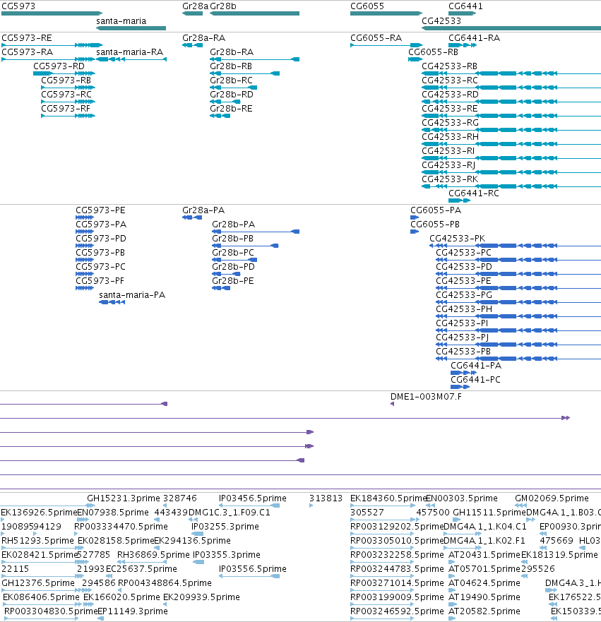Select the CG6055 gene bar
The image size is (601, 622).
pos(386,13)
